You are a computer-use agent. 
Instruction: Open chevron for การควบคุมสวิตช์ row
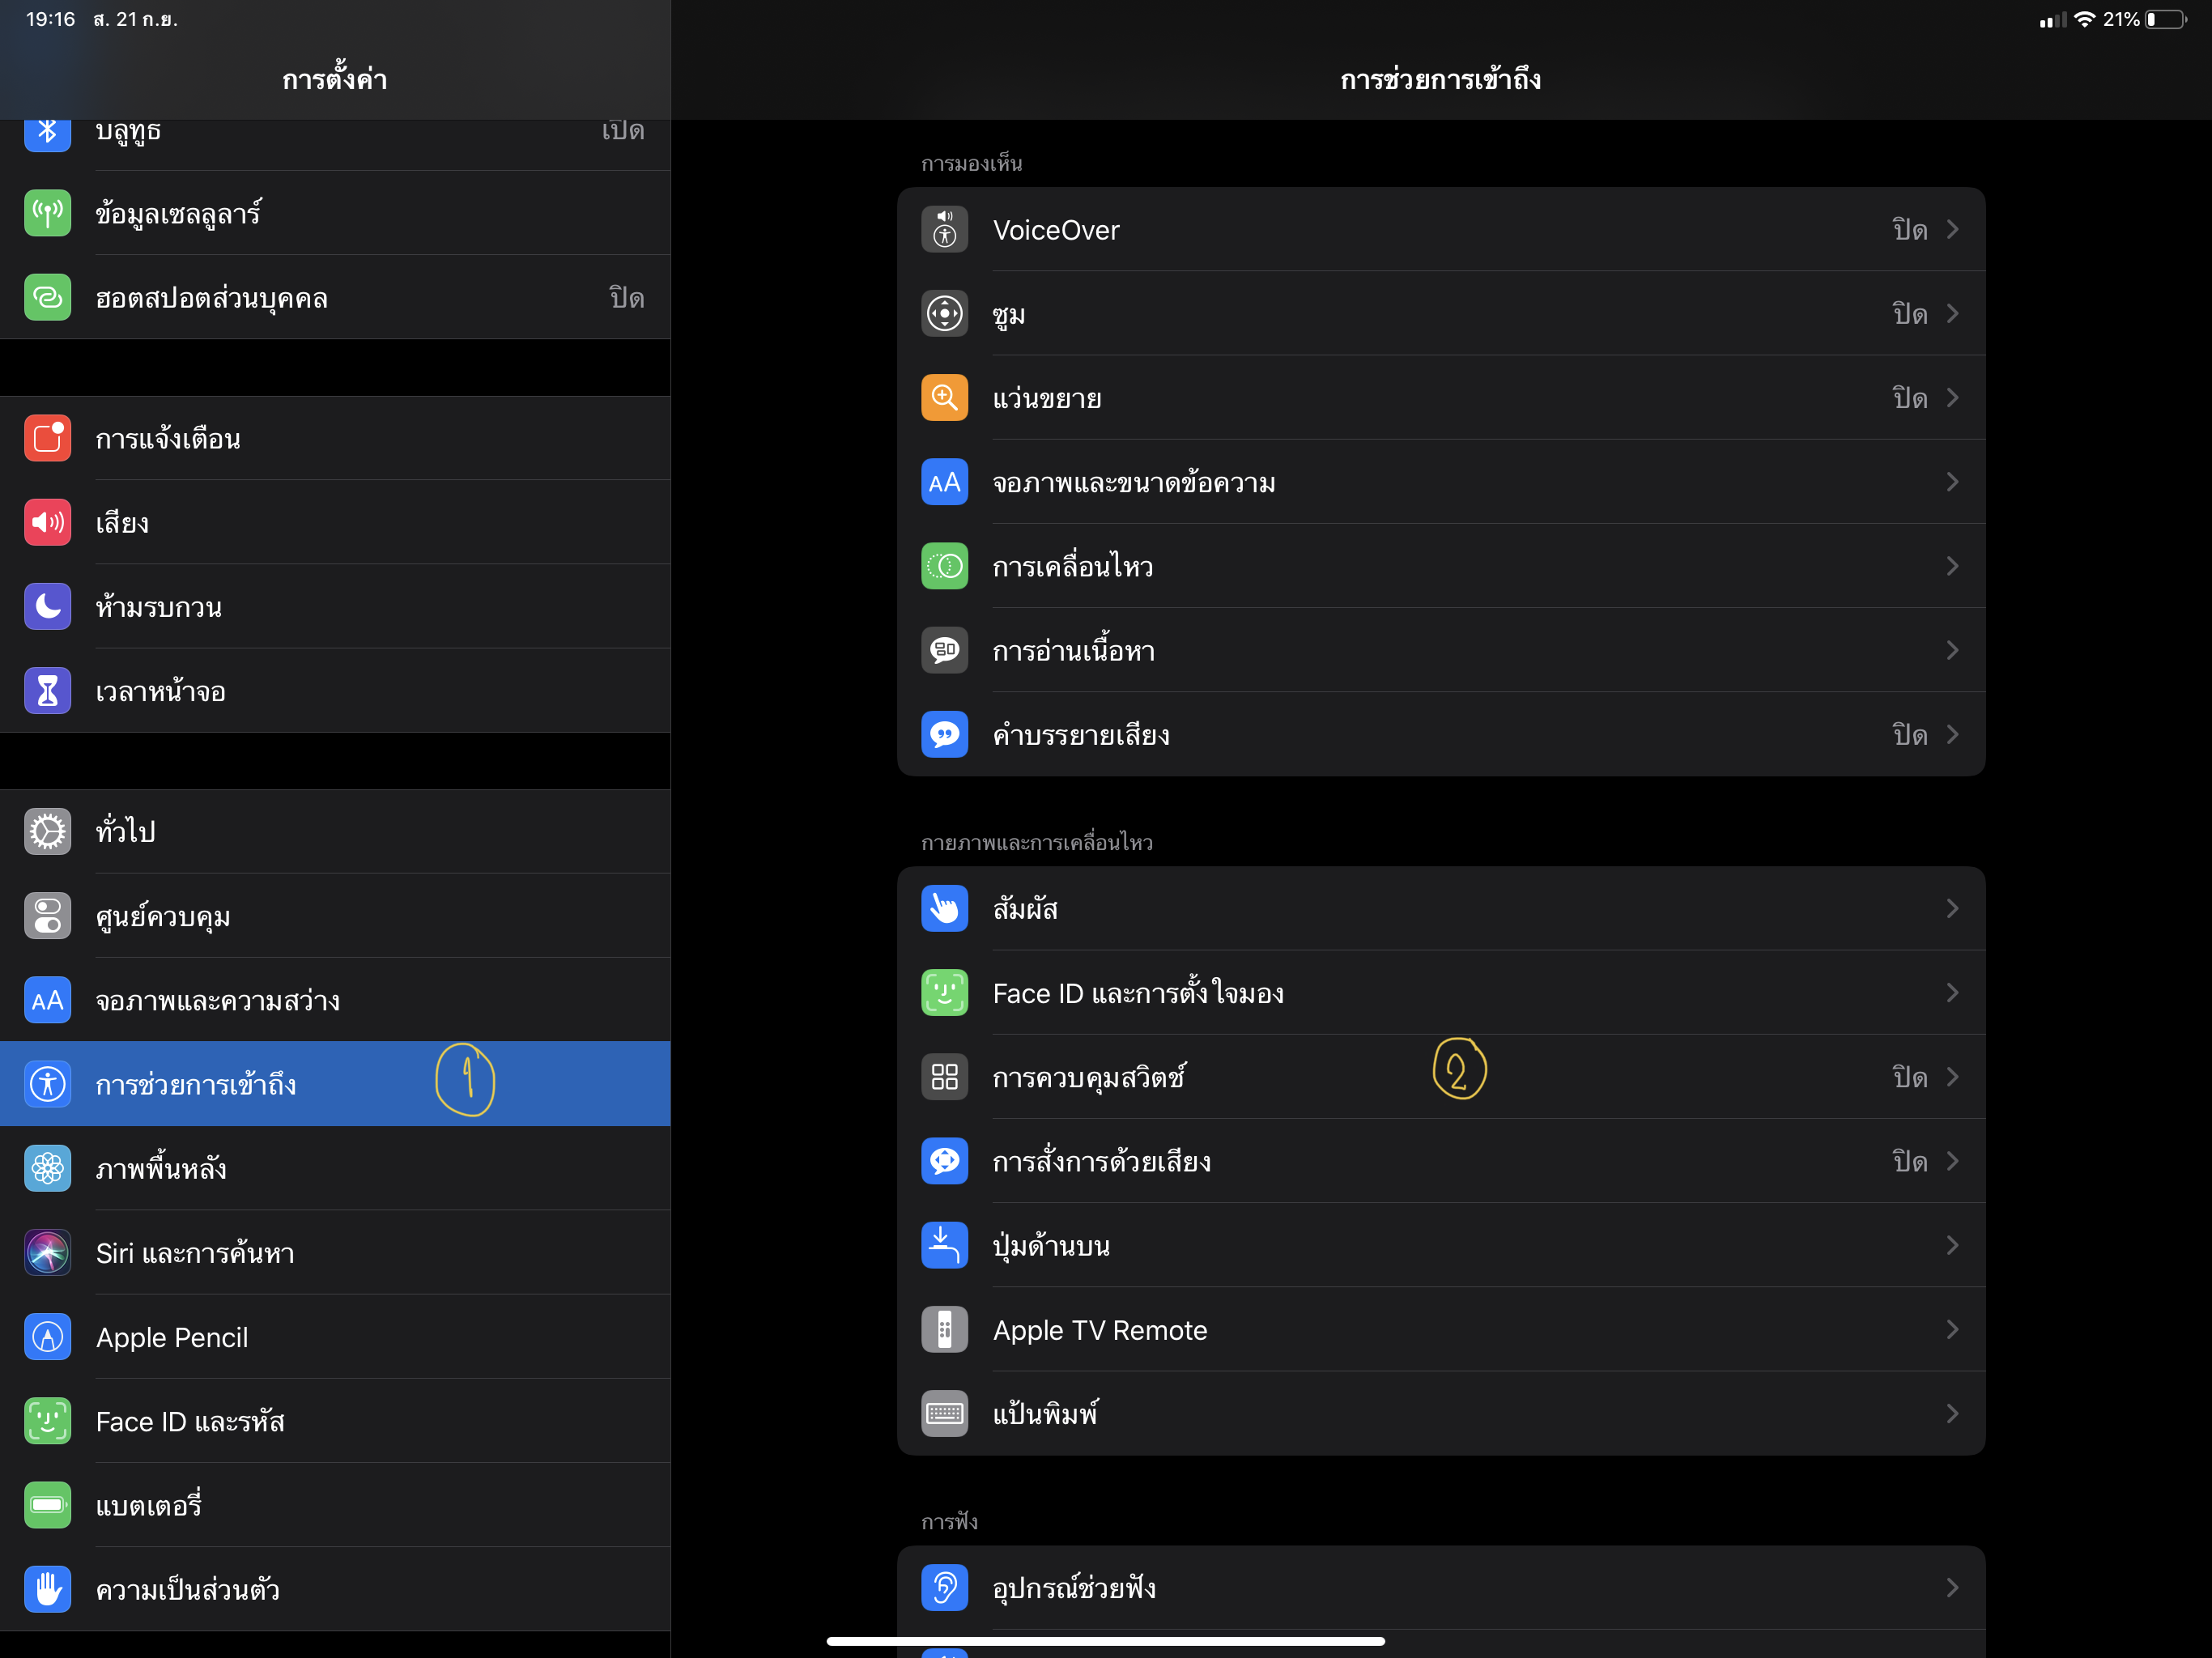coord(1952,1077)
